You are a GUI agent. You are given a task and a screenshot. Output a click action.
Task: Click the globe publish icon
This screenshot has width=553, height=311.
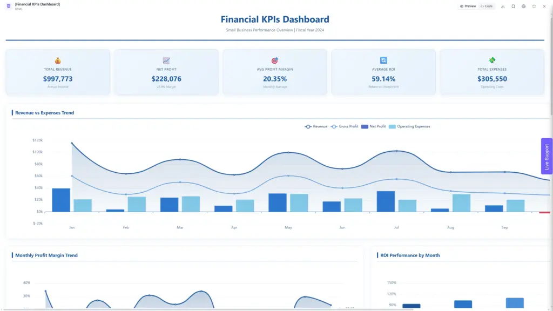[x=524, y=6]
